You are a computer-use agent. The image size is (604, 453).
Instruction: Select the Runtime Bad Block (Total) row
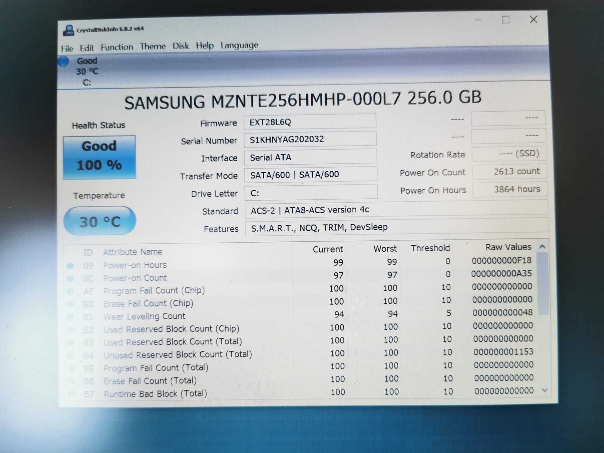(x=302, y=392)
